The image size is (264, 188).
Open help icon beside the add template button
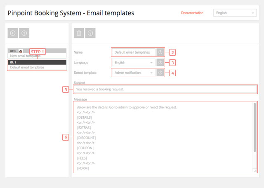pos(24,33)
